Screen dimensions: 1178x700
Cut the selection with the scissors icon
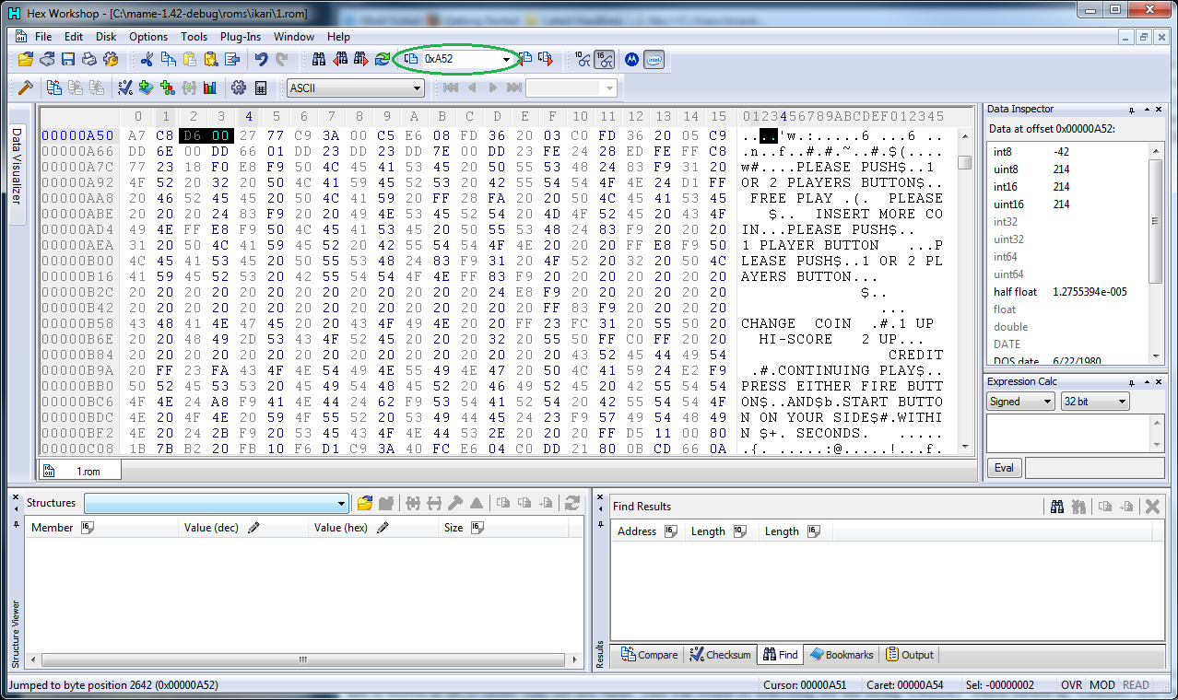click(x=147, y=60)
